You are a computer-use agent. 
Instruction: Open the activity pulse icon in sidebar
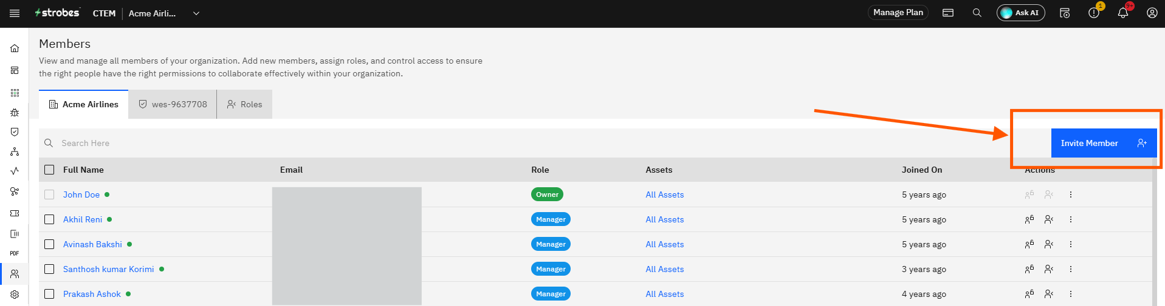[15, 171]
